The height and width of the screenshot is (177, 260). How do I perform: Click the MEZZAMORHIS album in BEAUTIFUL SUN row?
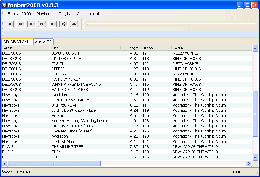185,53
